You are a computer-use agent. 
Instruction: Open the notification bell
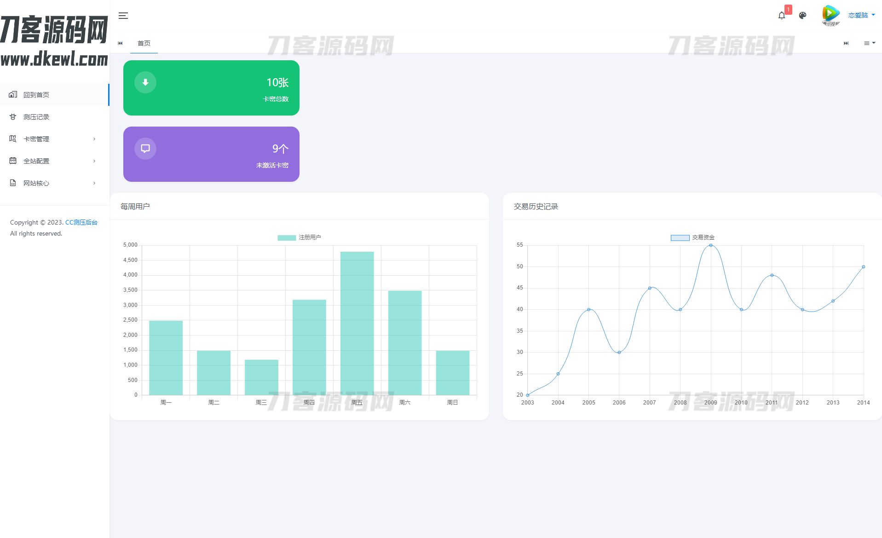782,16
